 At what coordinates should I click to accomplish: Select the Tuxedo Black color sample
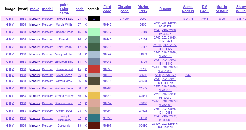94,19
